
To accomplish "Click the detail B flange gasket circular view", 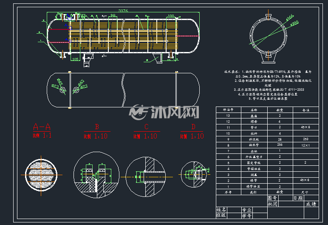I will point(96,175).
